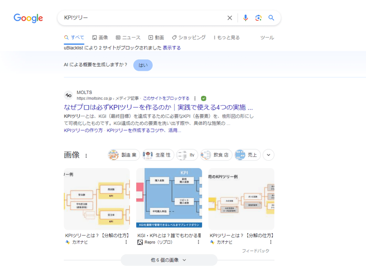Switch to the 動画 tab

point(156,38)
